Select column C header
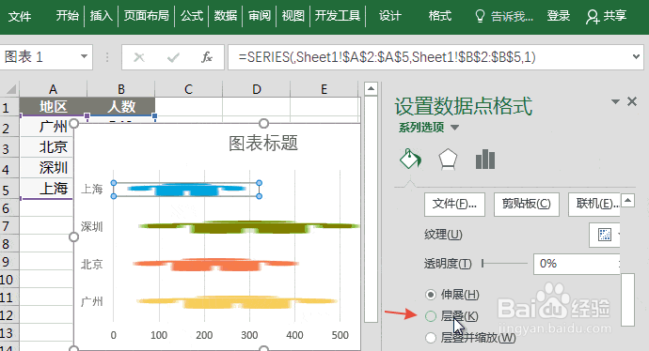The width and height of the screenshot is (649, 351). (188, 89)
